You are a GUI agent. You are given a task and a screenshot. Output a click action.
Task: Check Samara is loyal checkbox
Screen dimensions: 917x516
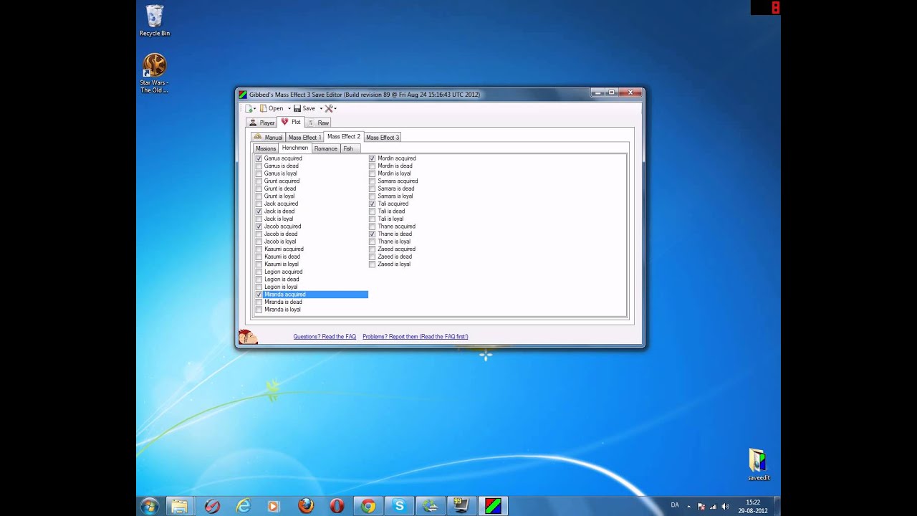pyautogui.click(x=373, y=196)
